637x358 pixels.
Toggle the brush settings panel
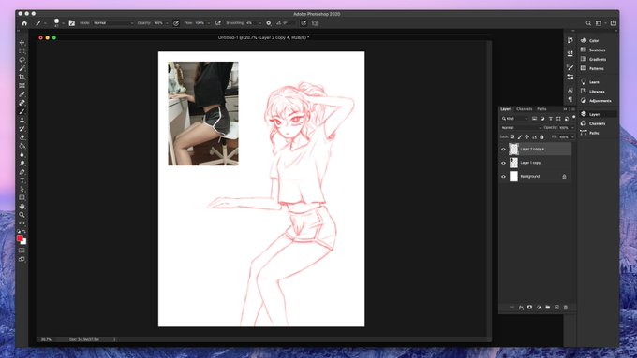click(72, 23)
